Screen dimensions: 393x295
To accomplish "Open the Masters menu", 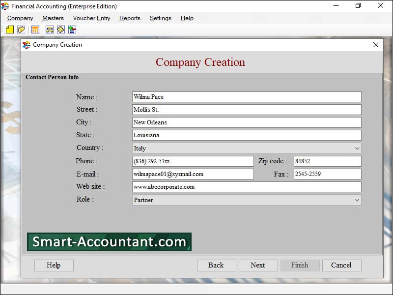I will pyautogui.click(x=53, y=18).
